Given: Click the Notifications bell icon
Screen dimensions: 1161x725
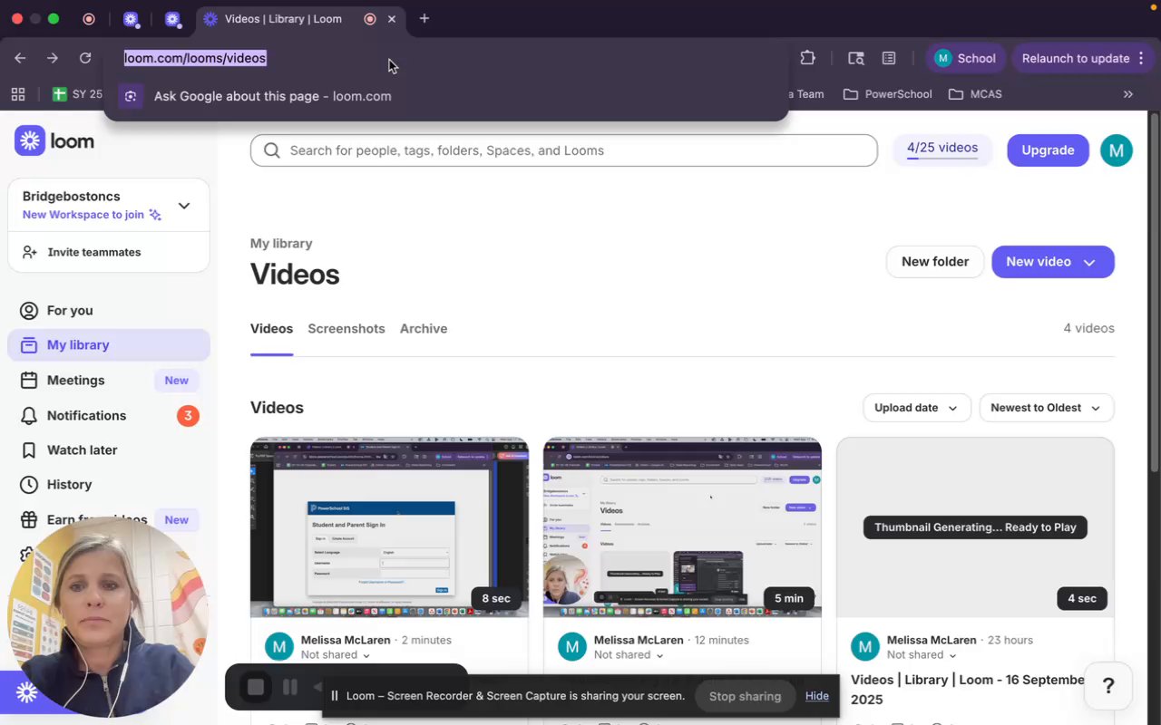Looking at the screenshot, I should click(29, 416).
